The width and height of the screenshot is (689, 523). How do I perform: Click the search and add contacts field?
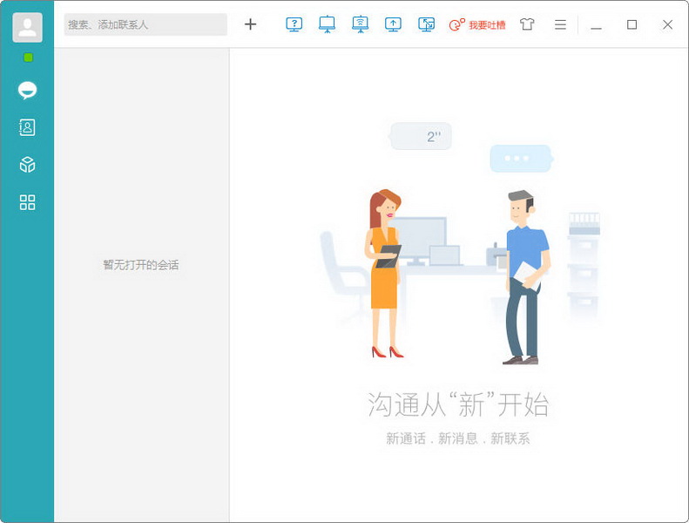click(145, 24)
